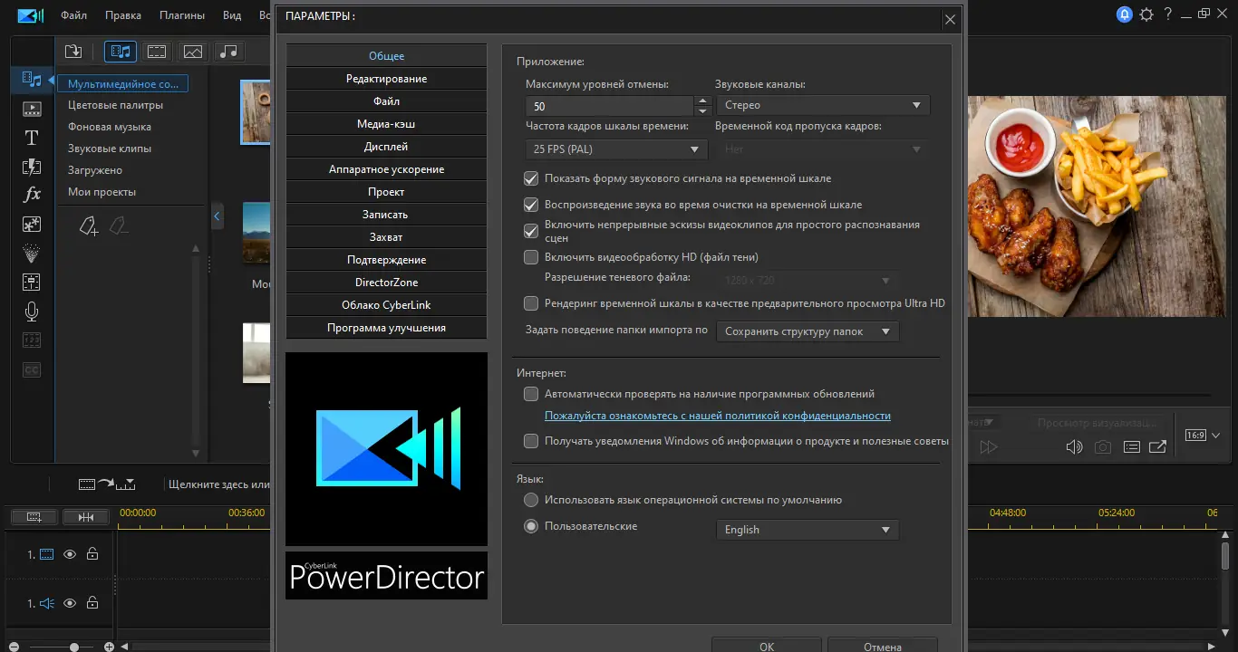Open the language dropdown showing English

[808, 530]
